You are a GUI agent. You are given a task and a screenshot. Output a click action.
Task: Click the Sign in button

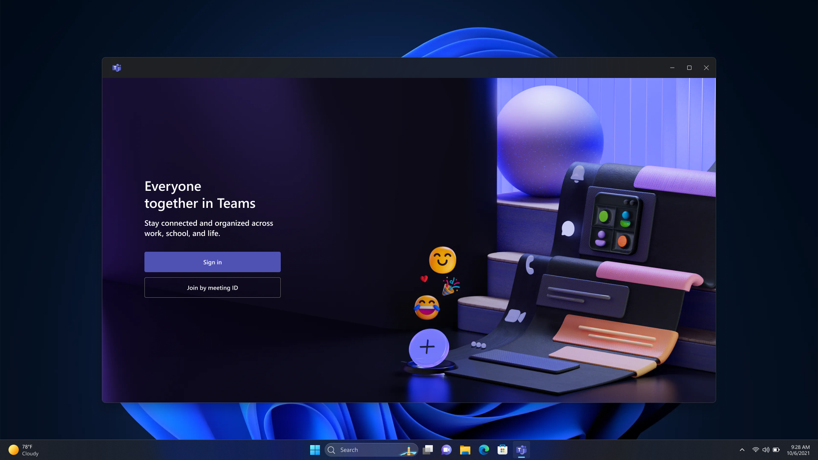click(212, 262)
